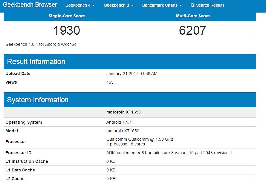Image resolution: width=266 pixels, height=184 pixels.
Task: Click 0 KB in L2 Cache row
Action: pos(111,179)
